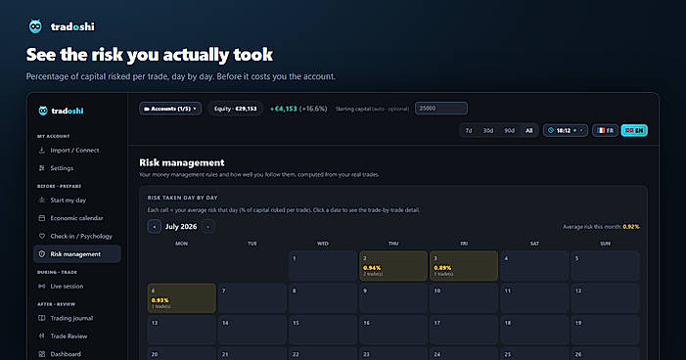The width and height of the screenshot is (686, 360).
Task: Click the Average risk this month value
Action: [x=631, y=227]
